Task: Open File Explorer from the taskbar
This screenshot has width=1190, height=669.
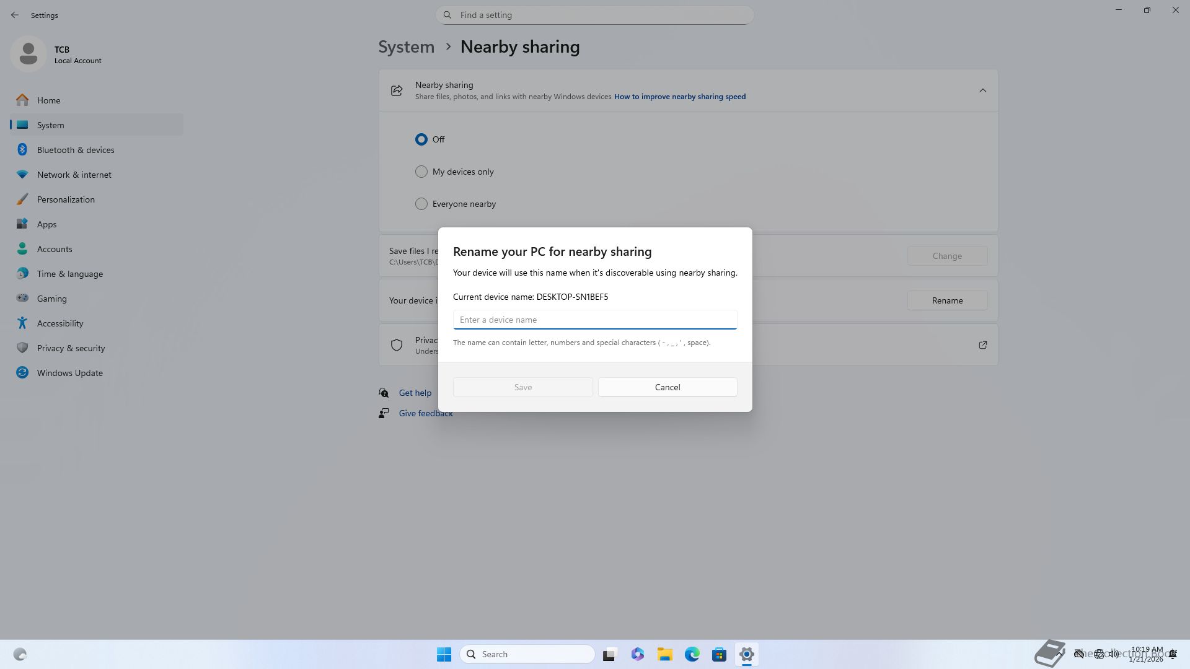Action: pyautogui.click(x=664, y=654)
